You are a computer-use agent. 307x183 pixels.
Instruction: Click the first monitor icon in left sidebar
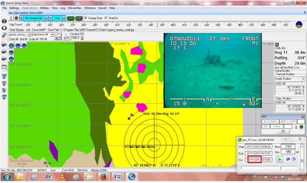pyautogui.click(x=4, y=77)
